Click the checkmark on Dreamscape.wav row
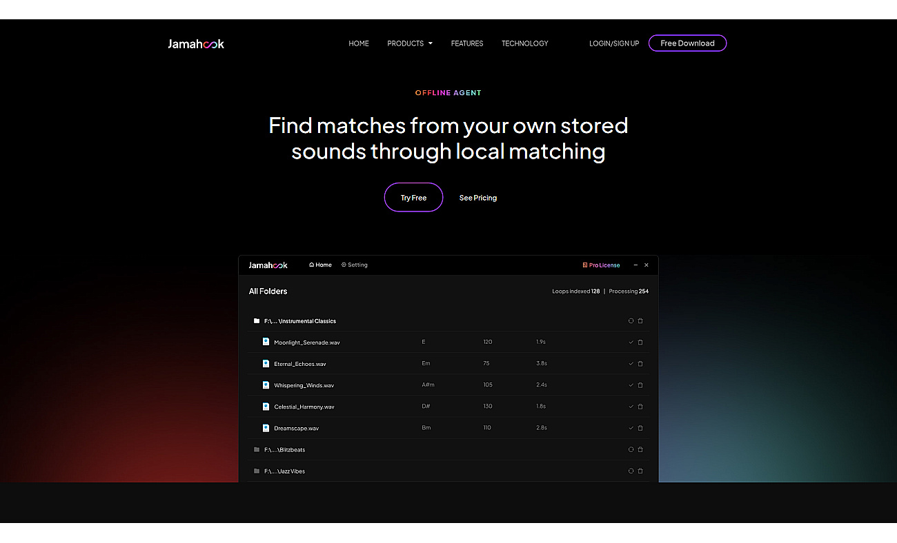Image resolution: width=897 pixels, height=543 pixels. 631,428
